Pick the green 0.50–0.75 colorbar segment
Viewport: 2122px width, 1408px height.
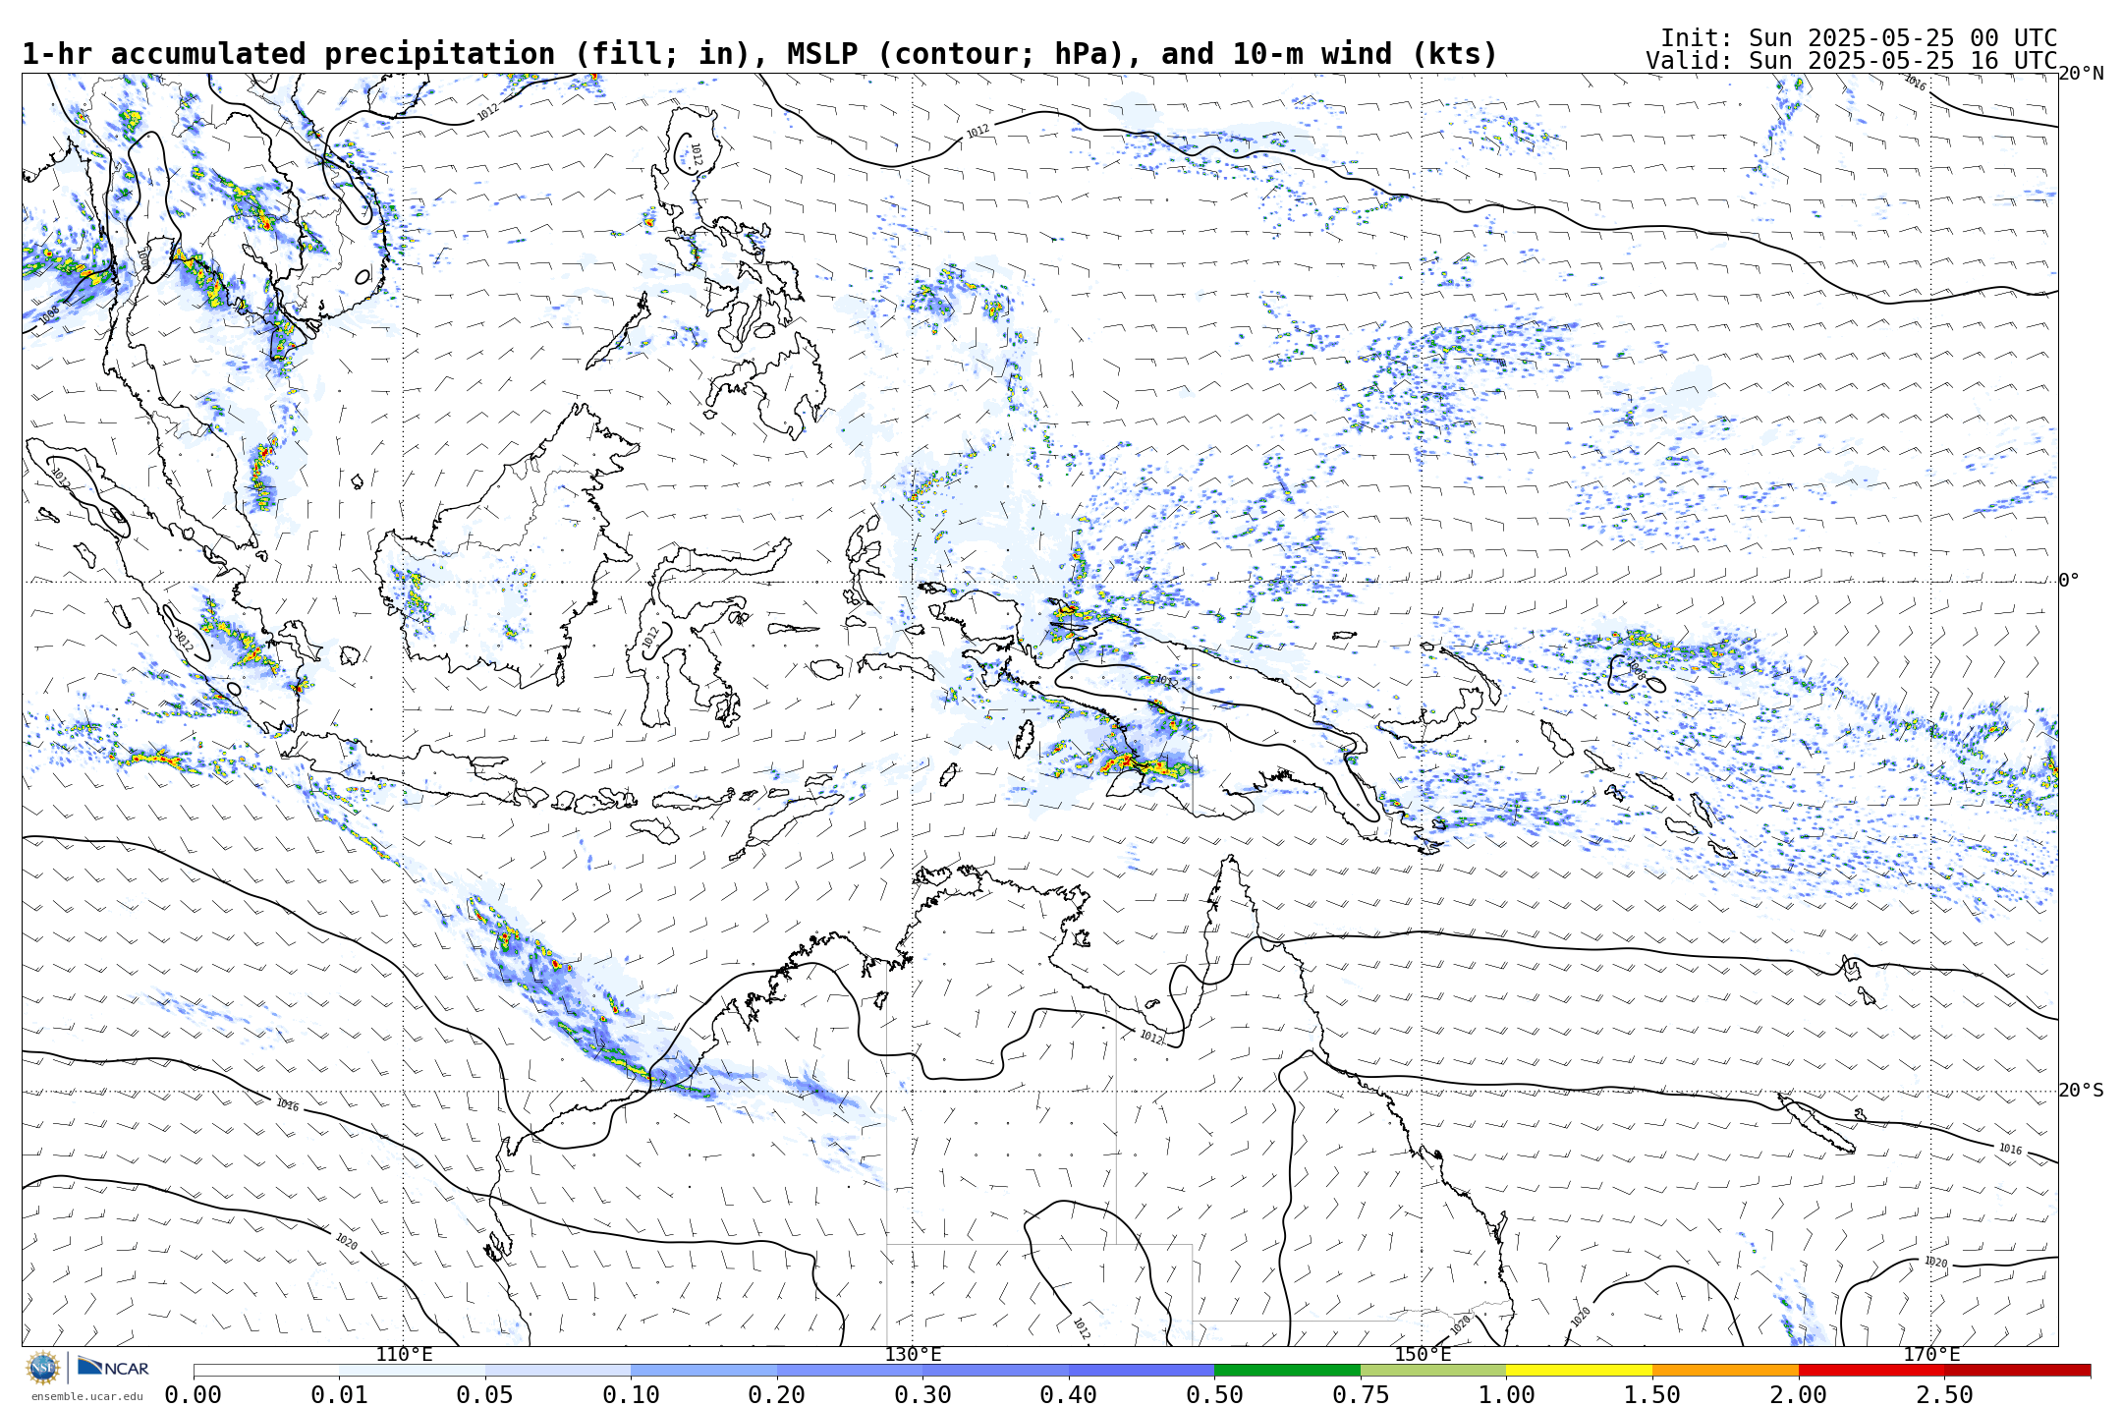(x=1287, y=1370)
